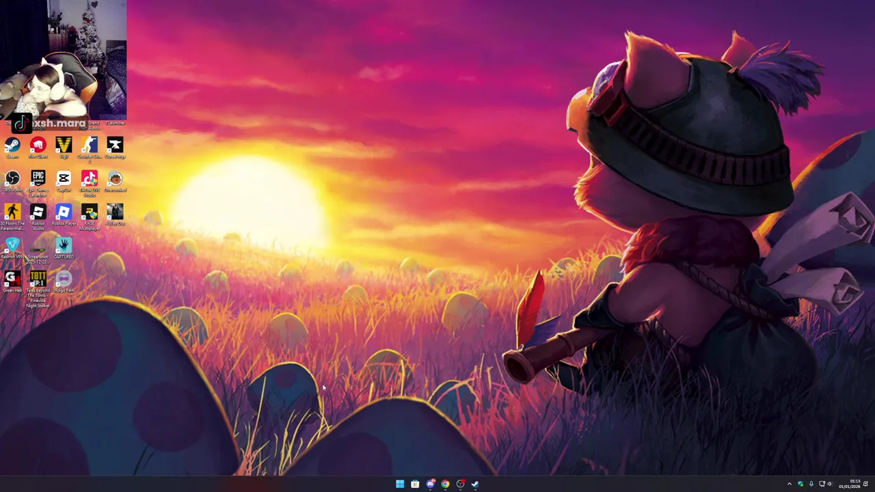Select the Overcooked desktop icon

click(115, 181)
